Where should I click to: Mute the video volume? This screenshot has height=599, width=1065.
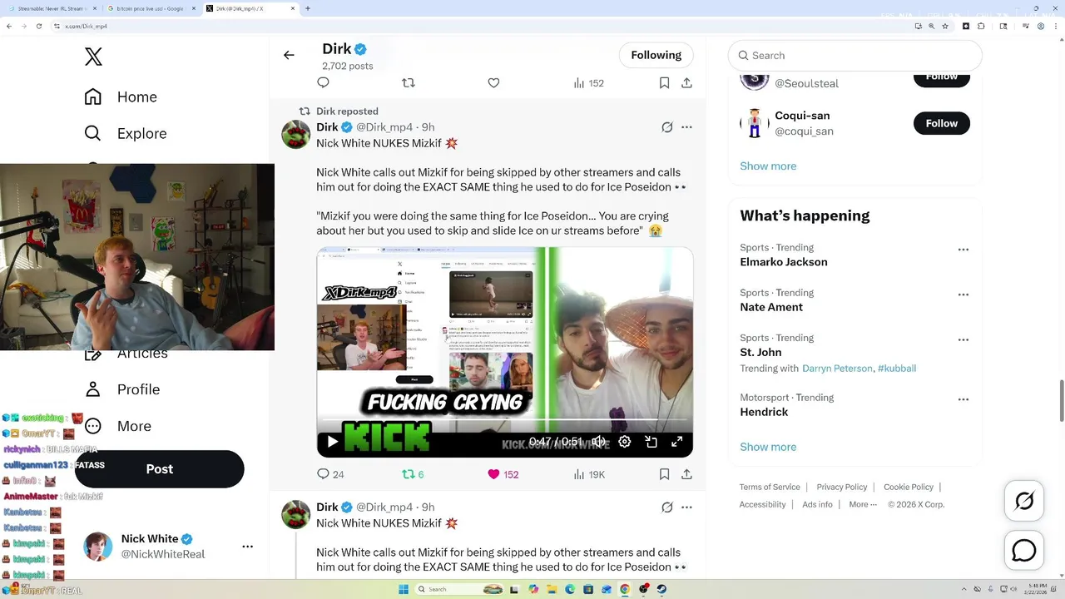click(x=599, y=442)
